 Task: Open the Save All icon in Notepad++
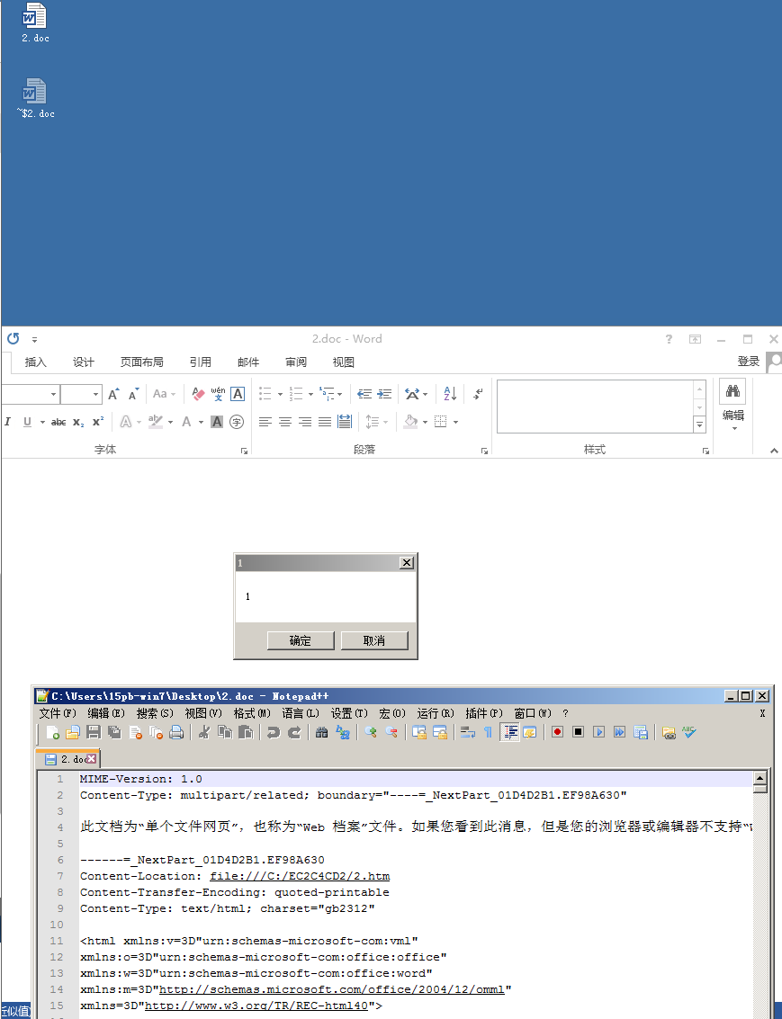112,732
